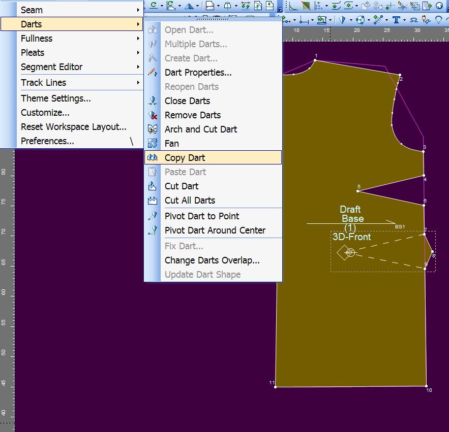Viewport: 449px width, 432px height.
Task: Click corner point 11 on the pattern
Action: pos(276,387)
